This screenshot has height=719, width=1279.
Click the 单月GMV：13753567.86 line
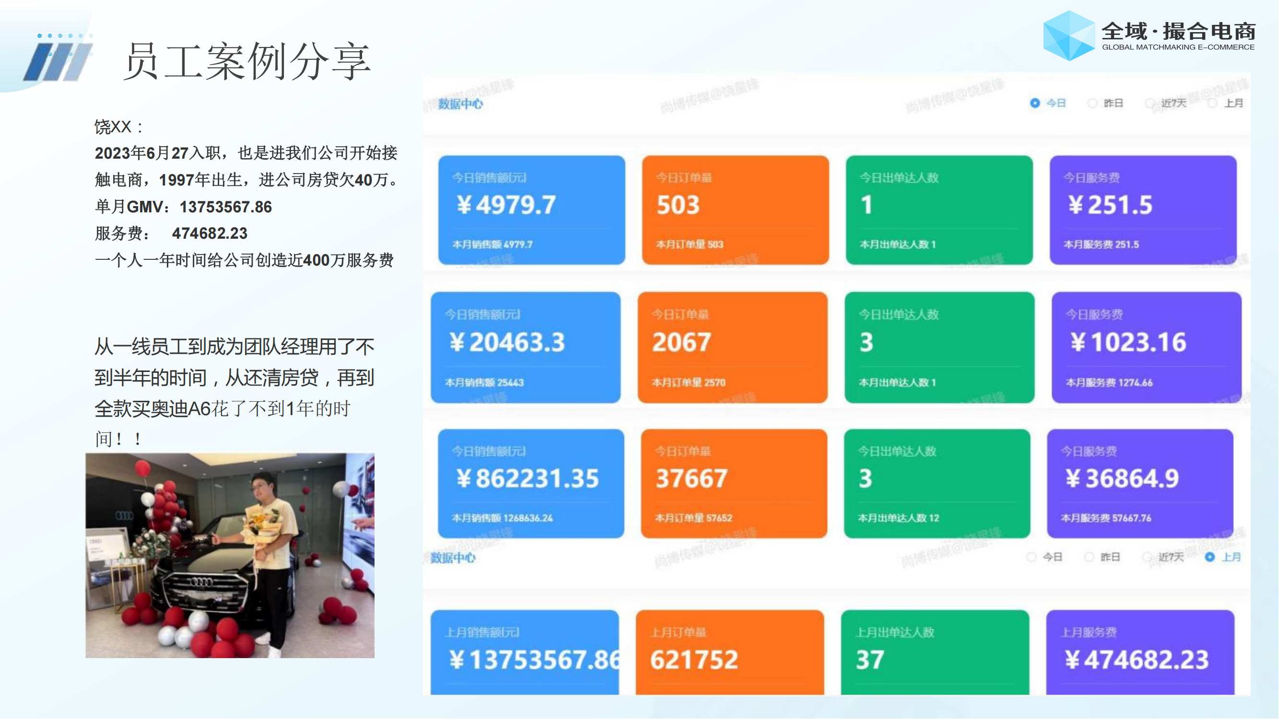click(x=183, y=207)
